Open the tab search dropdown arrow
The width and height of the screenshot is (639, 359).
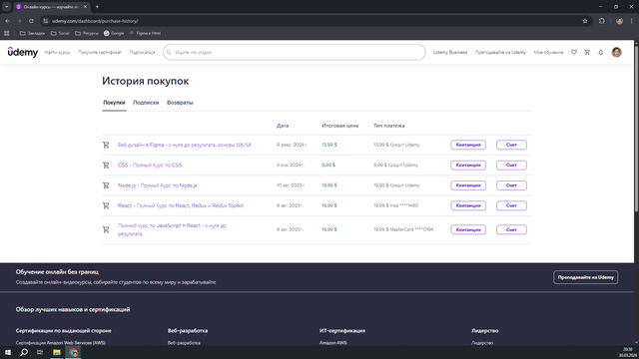(7, 7)
